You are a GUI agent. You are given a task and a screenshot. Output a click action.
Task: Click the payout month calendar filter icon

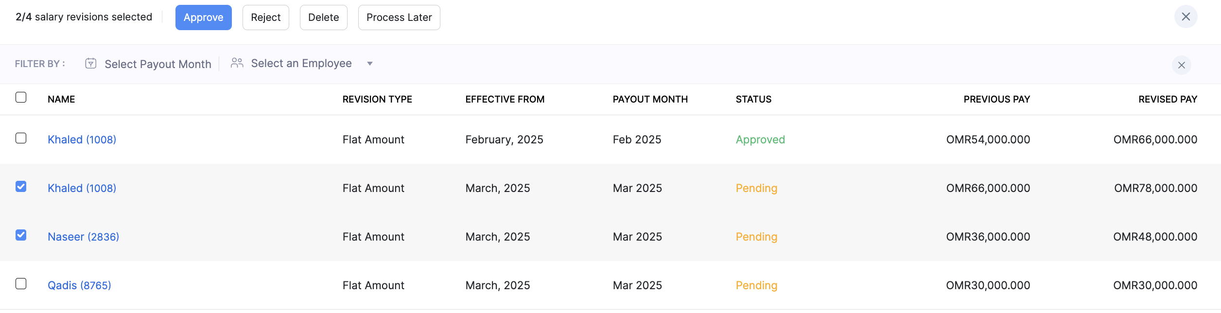click(91, 64)
